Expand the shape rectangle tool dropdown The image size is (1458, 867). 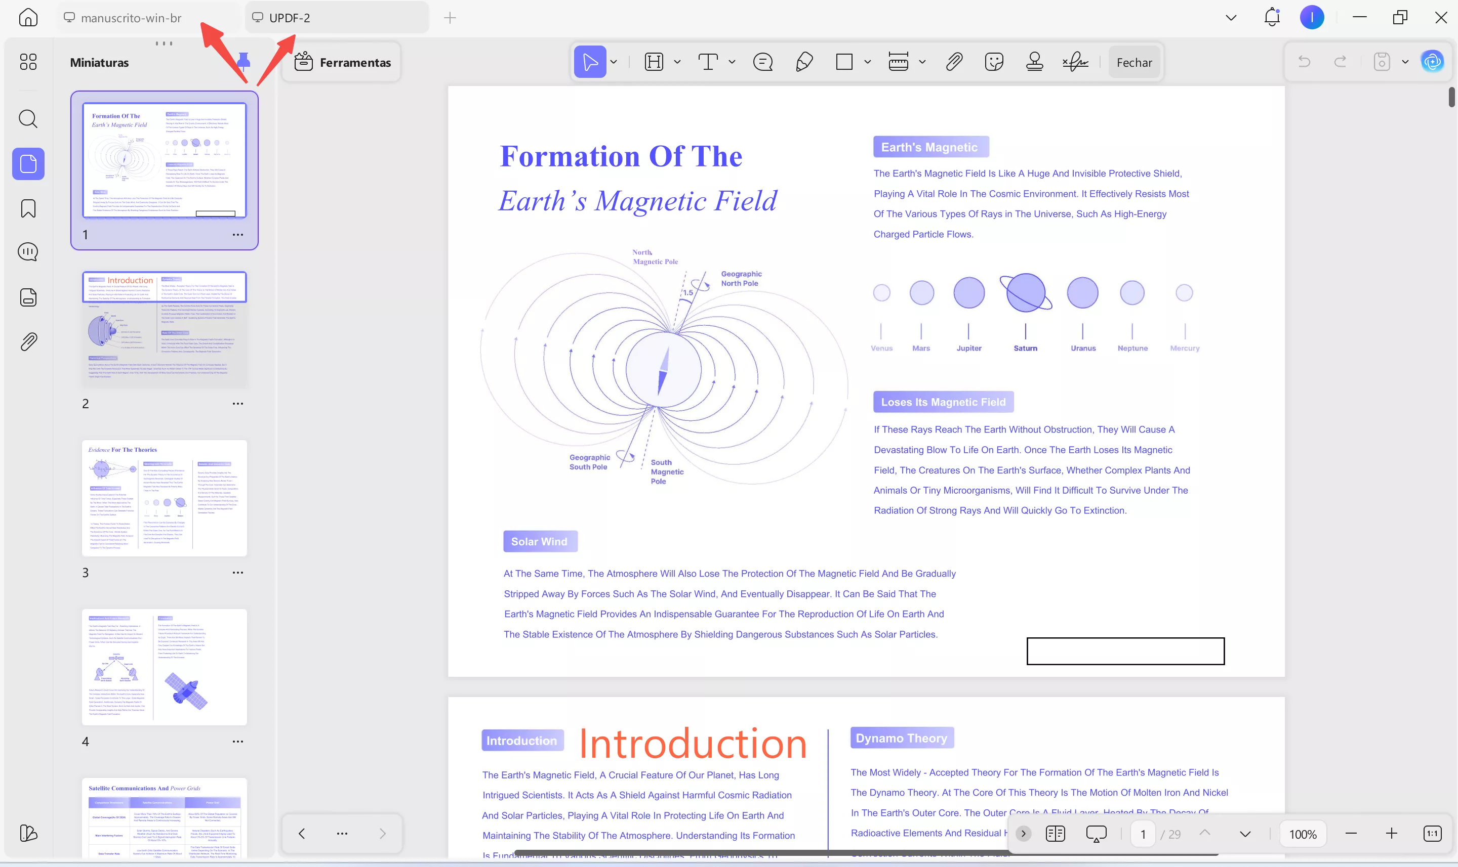(x=868, y=62)
